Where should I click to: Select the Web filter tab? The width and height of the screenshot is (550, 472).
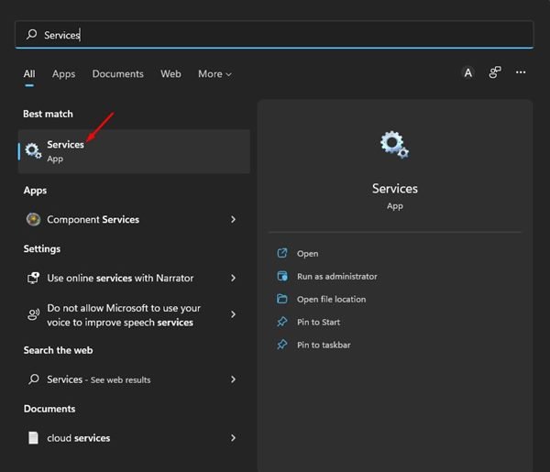(170, 74)
